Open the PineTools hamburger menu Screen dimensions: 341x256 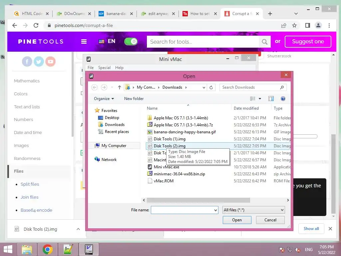[84, 42]
